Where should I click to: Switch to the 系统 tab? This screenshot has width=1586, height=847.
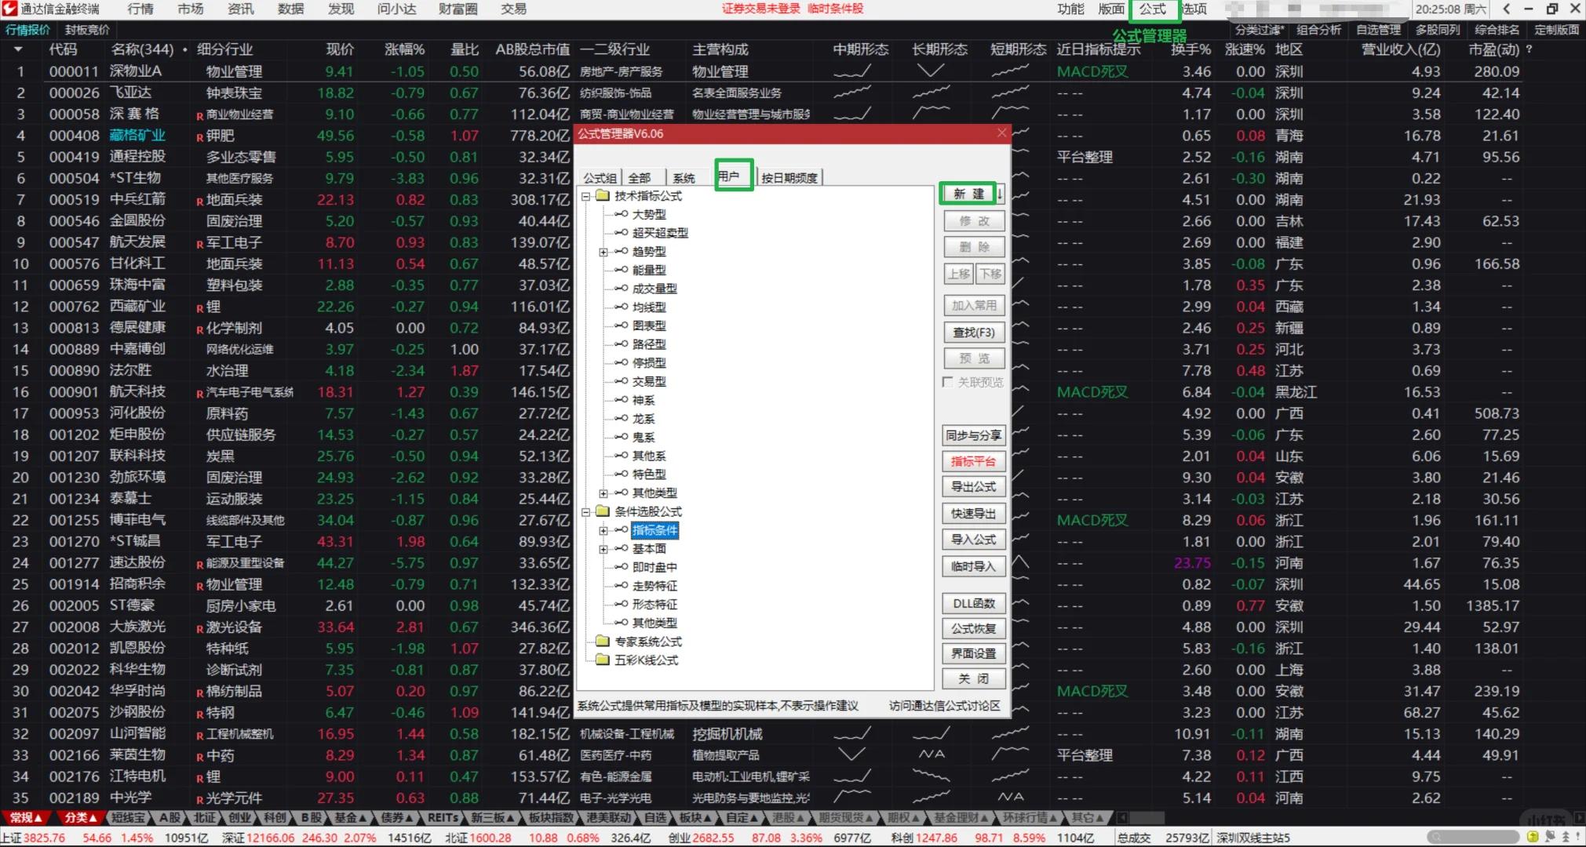pos(684,178)
